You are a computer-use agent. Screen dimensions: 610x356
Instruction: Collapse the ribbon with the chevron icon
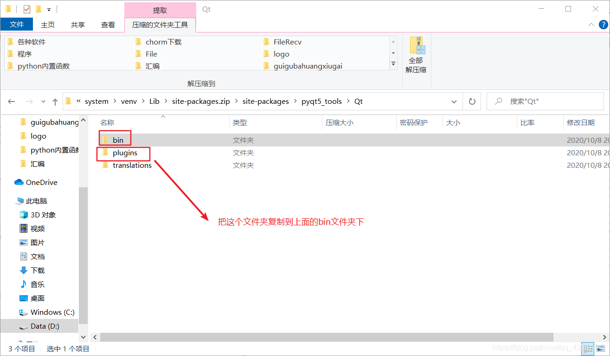[x=592, y=25]
